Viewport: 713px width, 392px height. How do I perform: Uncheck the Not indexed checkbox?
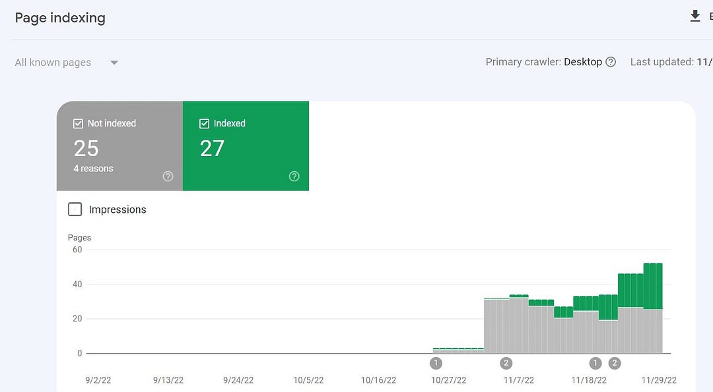(78, 123)
